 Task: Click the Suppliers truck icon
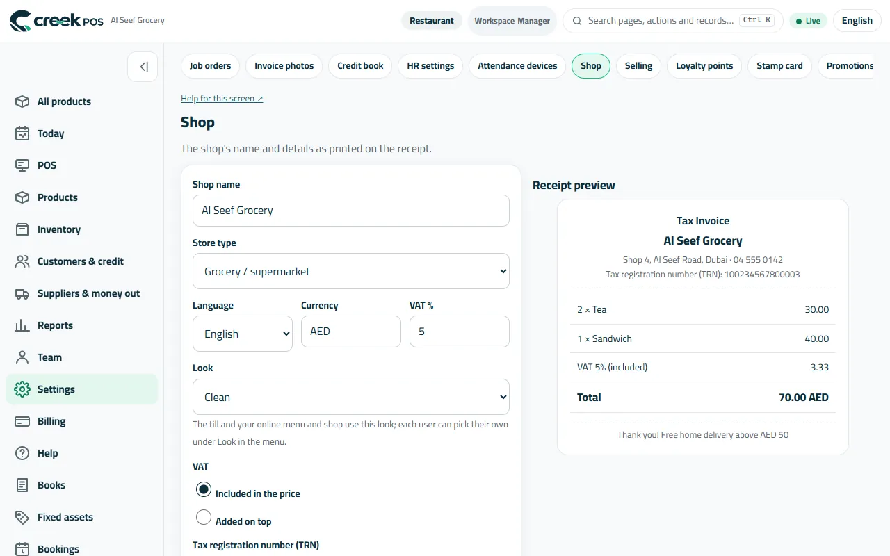click(x=22, y=293)
